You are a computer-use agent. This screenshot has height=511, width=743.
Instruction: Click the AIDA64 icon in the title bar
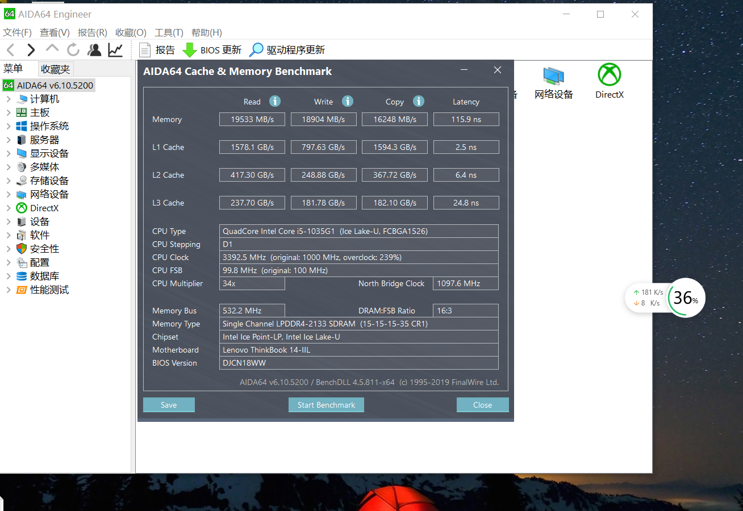click(9, 14)
